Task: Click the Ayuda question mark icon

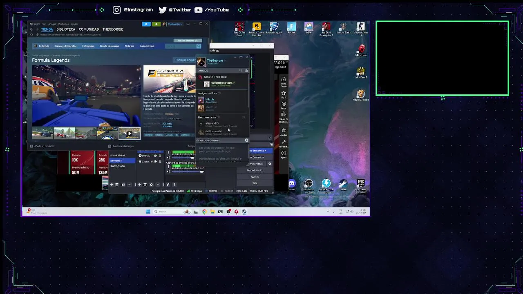Action: tap(284, 155)
